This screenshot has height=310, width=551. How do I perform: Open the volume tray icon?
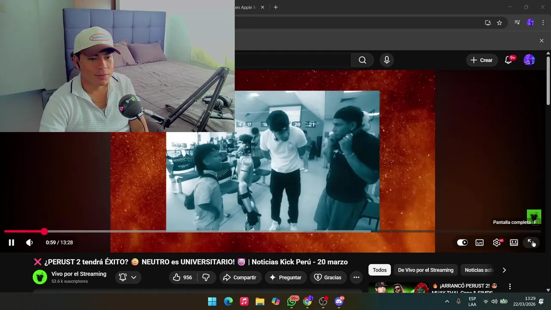[x=494, y=301]
